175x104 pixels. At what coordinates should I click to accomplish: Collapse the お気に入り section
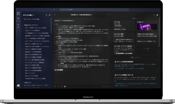click(23, 83)
